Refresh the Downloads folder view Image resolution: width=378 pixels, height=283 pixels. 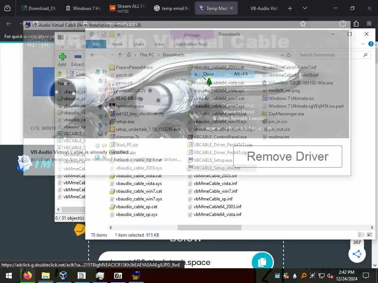click(289, 55)
